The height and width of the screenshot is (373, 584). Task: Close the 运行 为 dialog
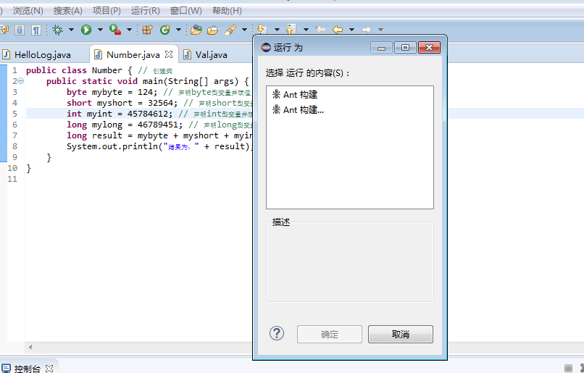[x=429, y=48]
